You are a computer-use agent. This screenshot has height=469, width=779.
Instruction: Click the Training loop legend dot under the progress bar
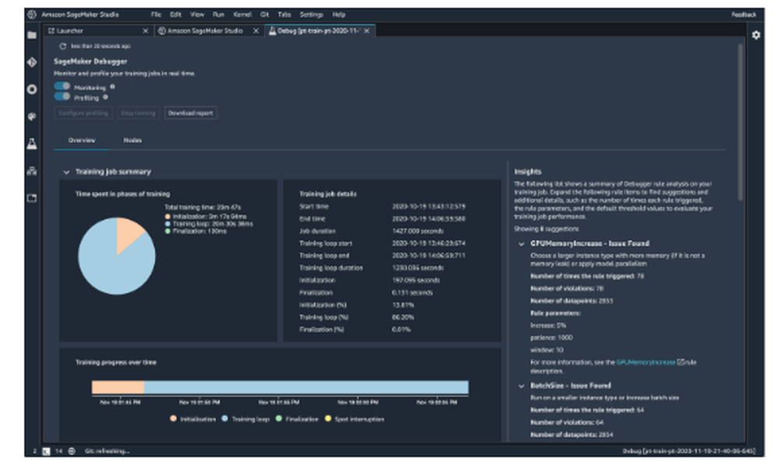click(x=225, y=419)
